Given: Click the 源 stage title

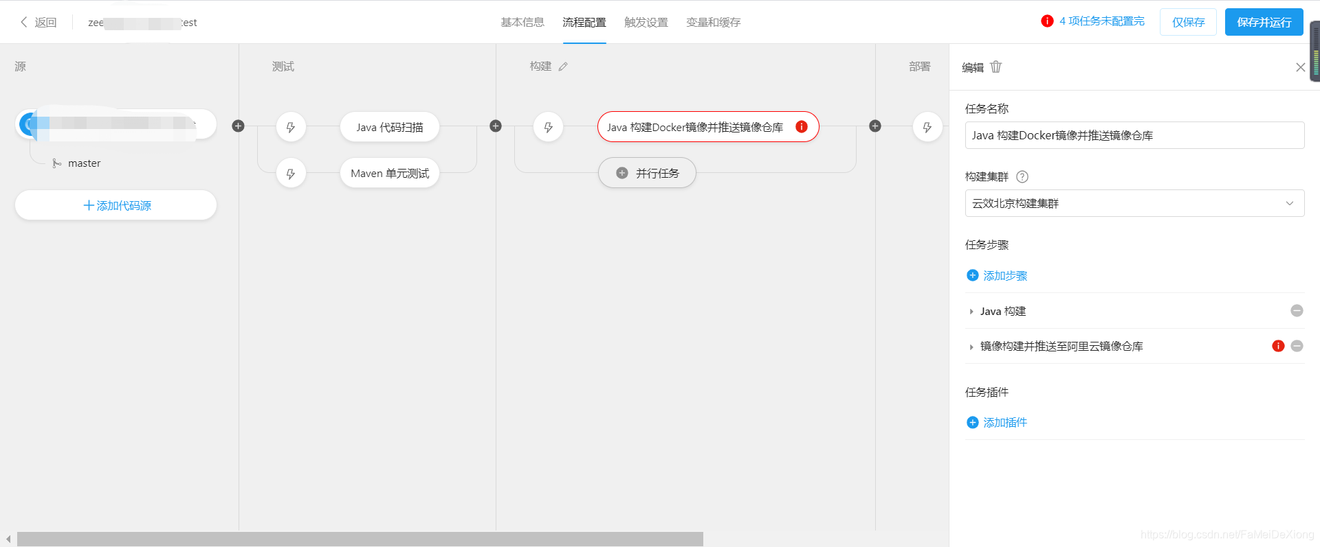Looking at the screenshot, I should pos(21,67).
